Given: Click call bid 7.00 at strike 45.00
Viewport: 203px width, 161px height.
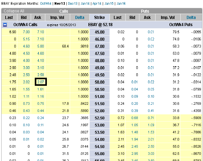Looking at the screenshot, I should (x=26, y=32).
